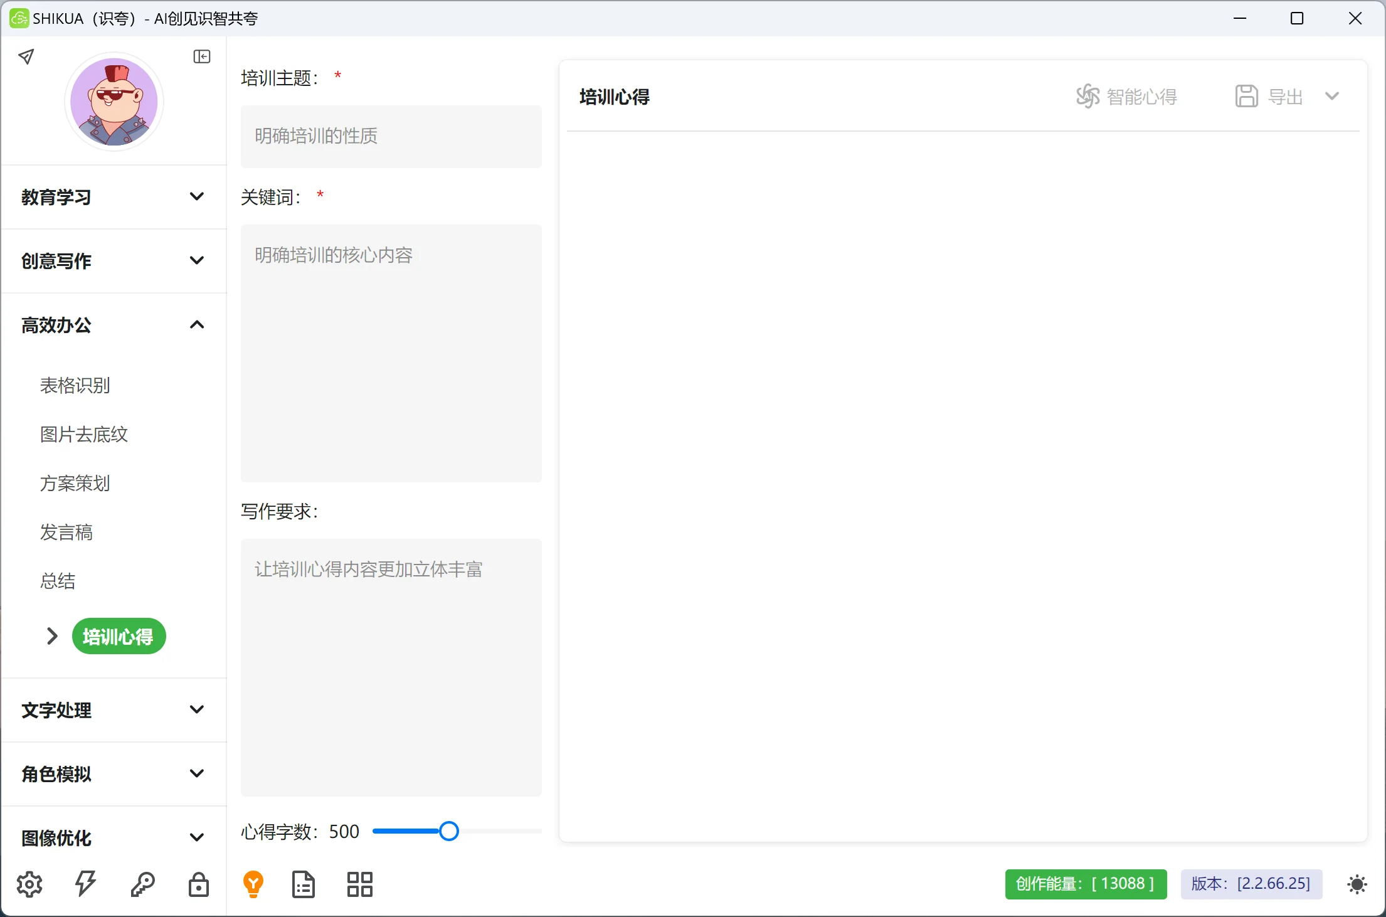Focus the 关键词 text area
This screenshot has width=1386, height=917.
coord(391,353)
